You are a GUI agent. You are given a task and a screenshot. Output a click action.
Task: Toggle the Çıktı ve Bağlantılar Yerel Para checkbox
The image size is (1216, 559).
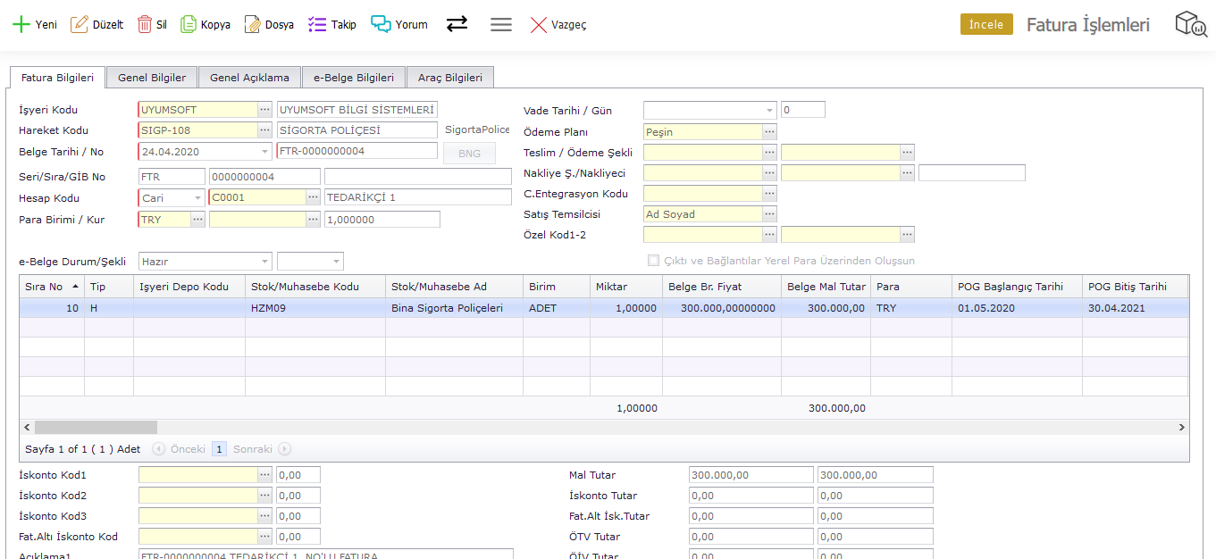[653, 261]
